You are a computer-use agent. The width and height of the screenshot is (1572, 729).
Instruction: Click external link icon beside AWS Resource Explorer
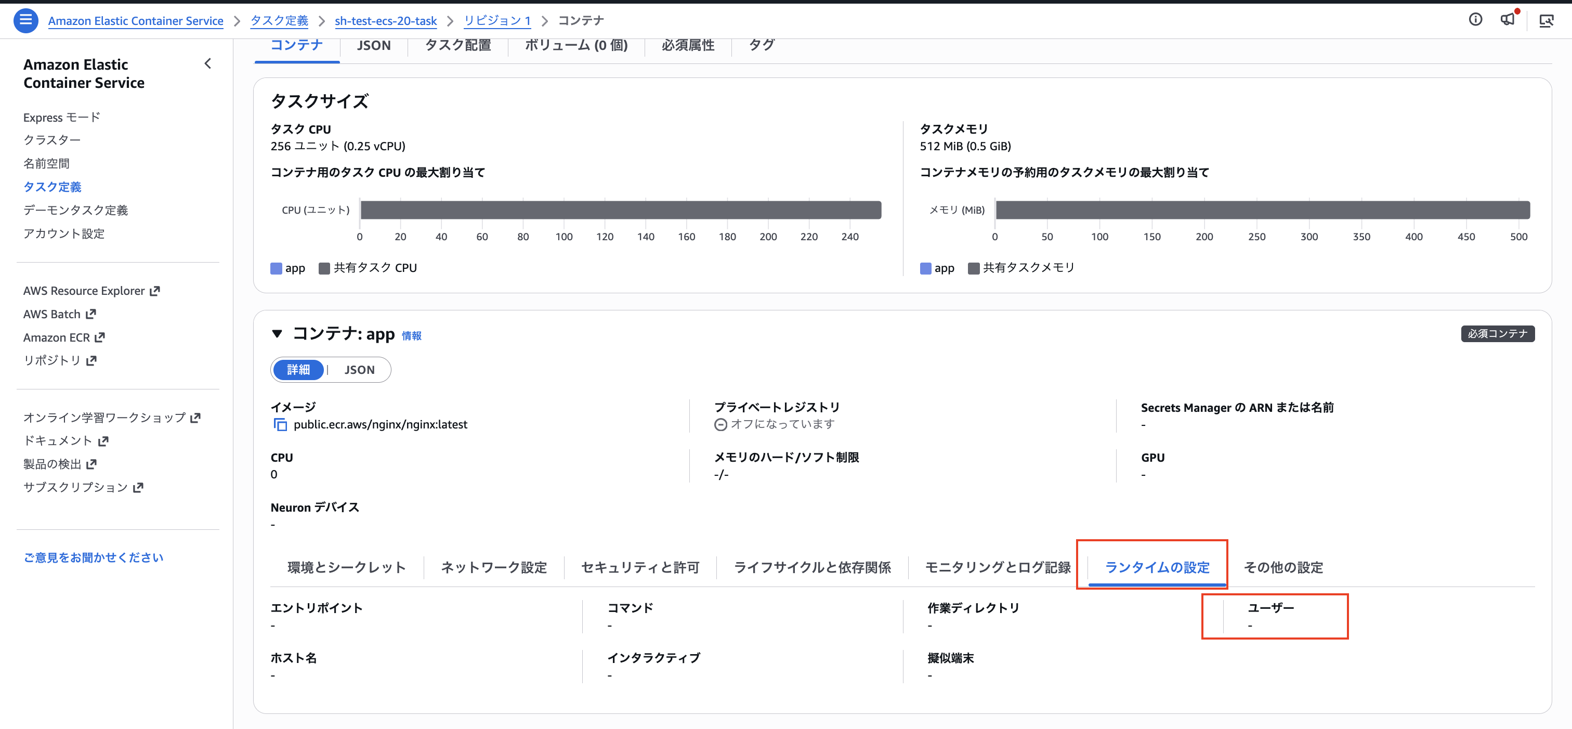click(155, 291)
